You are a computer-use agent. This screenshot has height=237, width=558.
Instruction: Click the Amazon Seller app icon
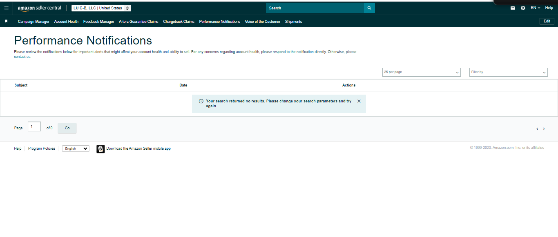(100, 149)
